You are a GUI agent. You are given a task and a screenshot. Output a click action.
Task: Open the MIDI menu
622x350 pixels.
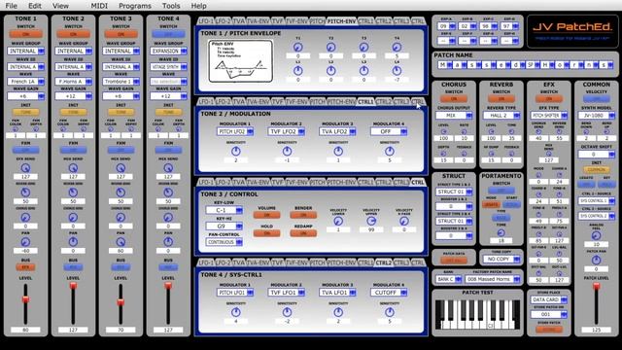click(99, 6)
